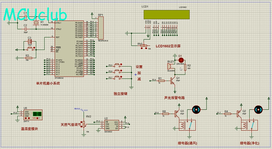The width and height of the screenshot is (272, 149).
Task: Select the RP1 RESPACK-8 resistor pack
Action: pos(101,28)
